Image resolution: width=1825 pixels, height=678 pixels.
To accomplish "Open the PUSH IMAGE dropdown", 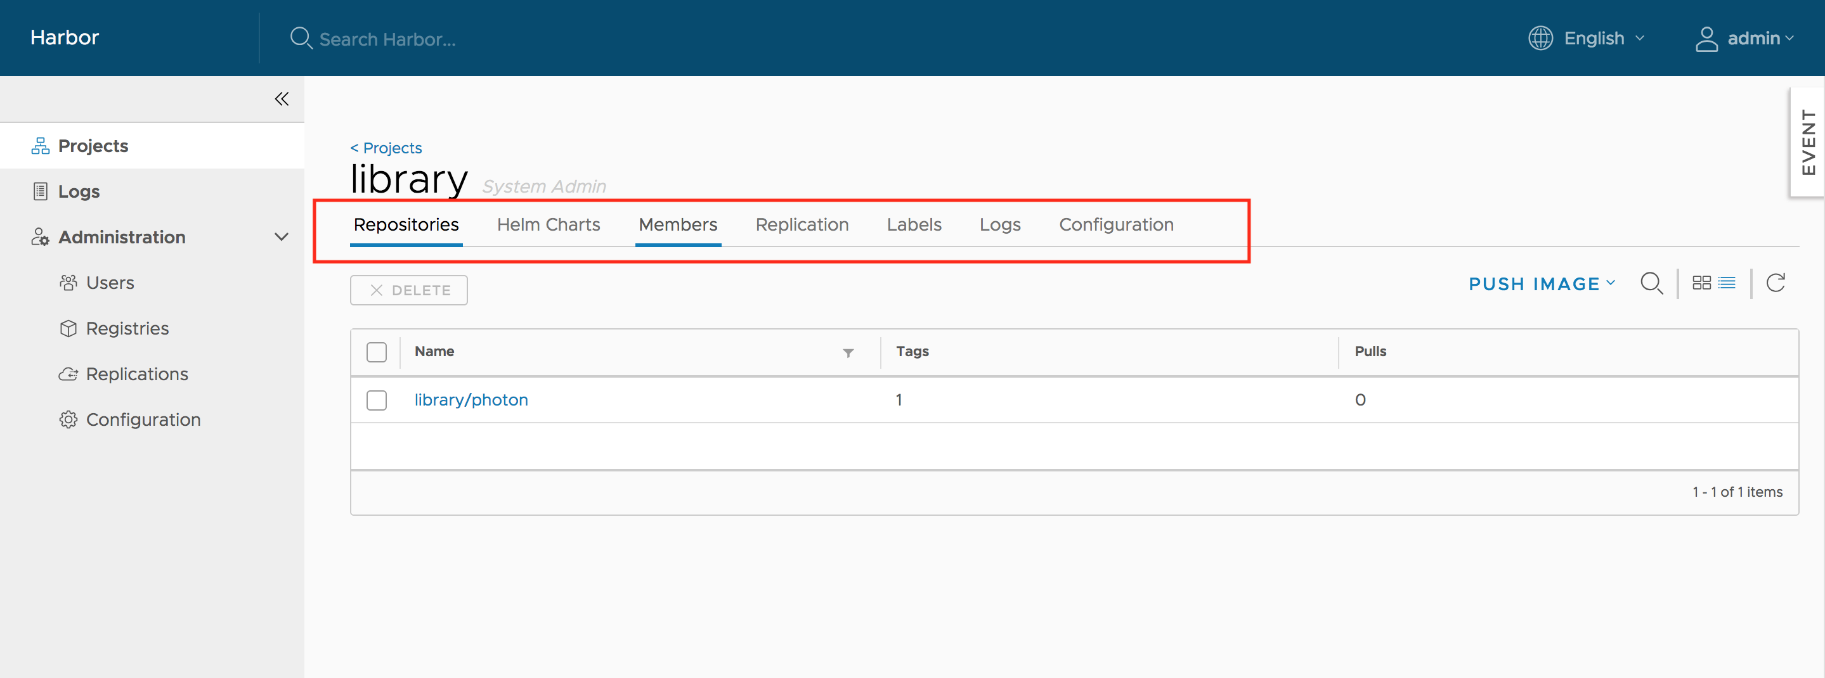I will (1542, 284).
